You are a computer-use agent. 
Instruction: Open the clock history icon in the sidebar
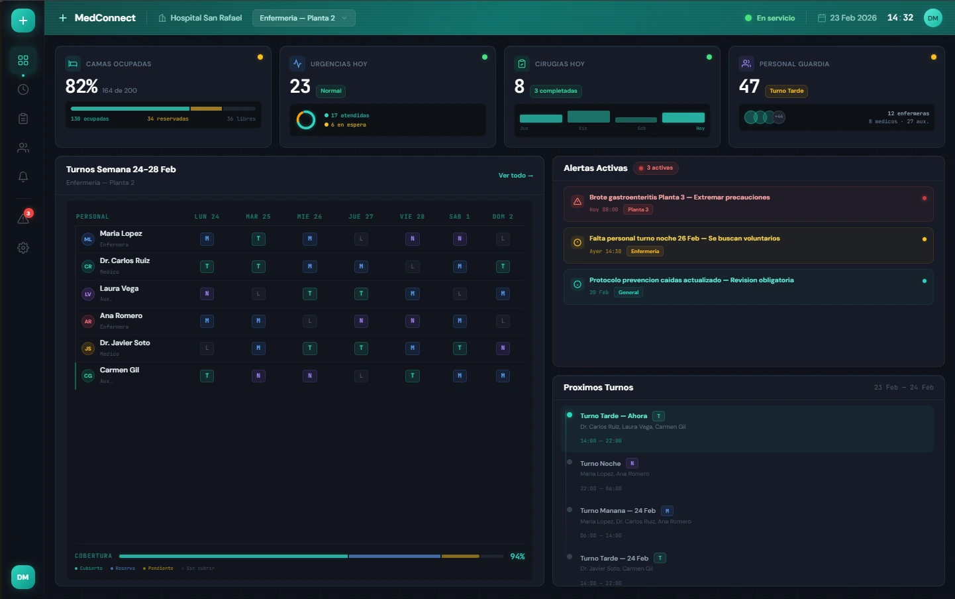(x=23, y=89)
